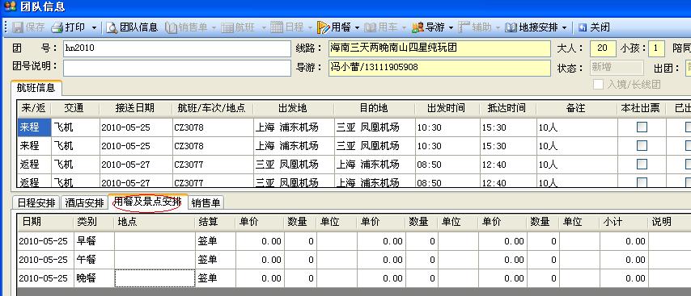Viewport: 691px width, 296px height.
Task: Click 签单 in the 午餐 row
Action: pyautogui.click(x=215, y=260)
